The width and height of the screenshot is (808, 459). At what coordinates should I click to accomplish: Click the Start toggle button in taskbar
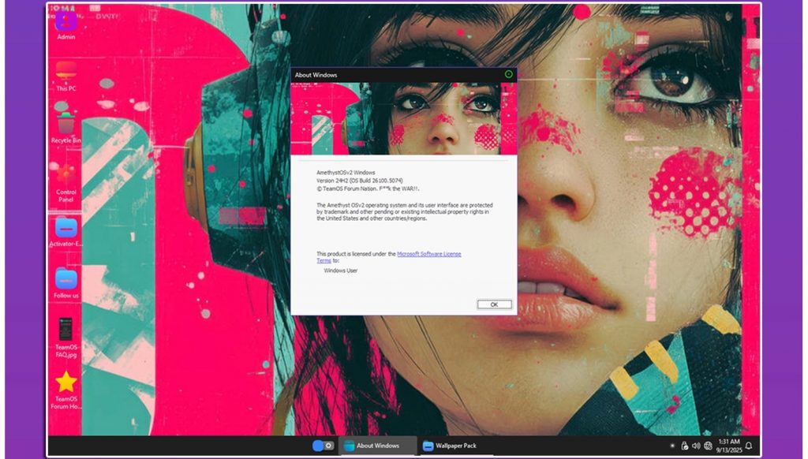[x=323, y=446]
